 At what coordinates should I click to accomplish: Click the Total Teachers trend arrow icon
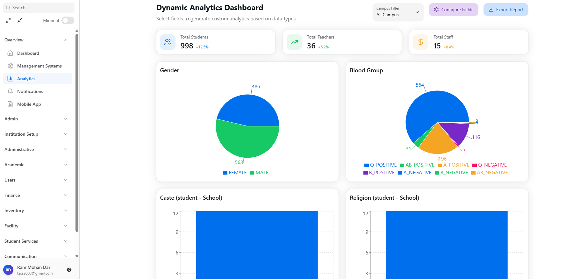294,42
